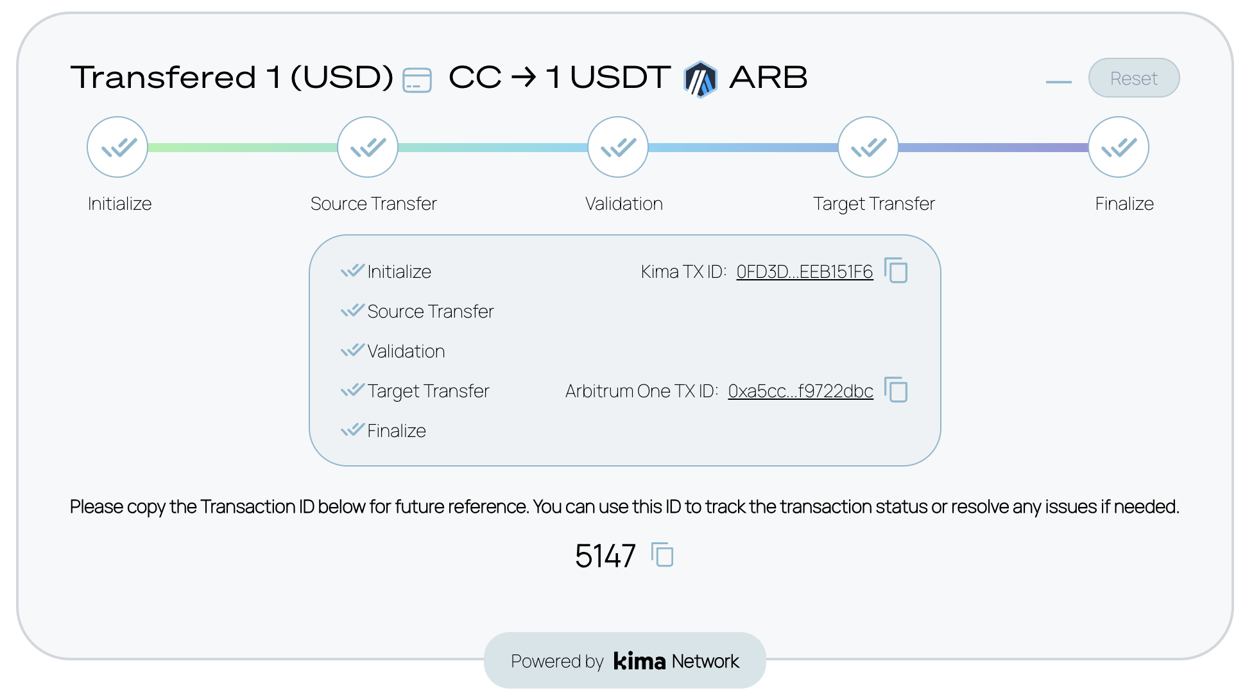Image resolution: width=1245 pixels, height=695 pixels.
Task: Click the Arbitrum logo icon
Action: [x=700, y=80]
